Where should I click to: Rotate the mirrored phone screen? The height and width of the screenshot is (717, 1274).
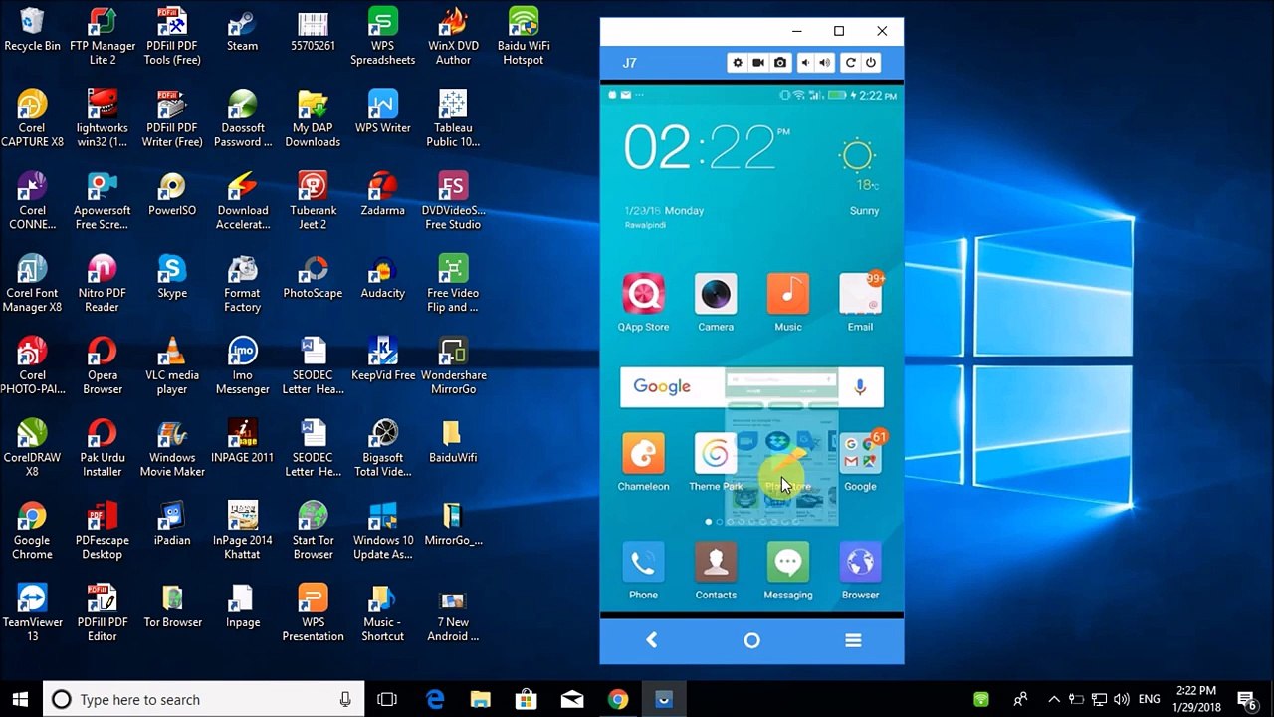850,63
